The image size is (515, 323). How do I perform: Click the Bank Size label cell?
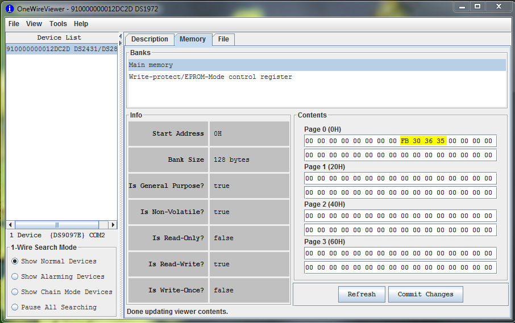click(x=168, y=160)
